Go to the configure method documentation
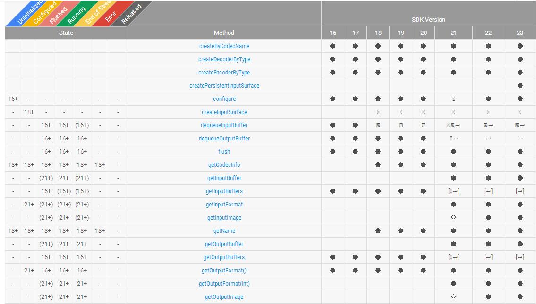The width and height of the screenshot is (536, 304). coord(224,99)
